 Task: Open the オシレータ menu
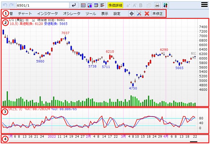click(72, 13)
